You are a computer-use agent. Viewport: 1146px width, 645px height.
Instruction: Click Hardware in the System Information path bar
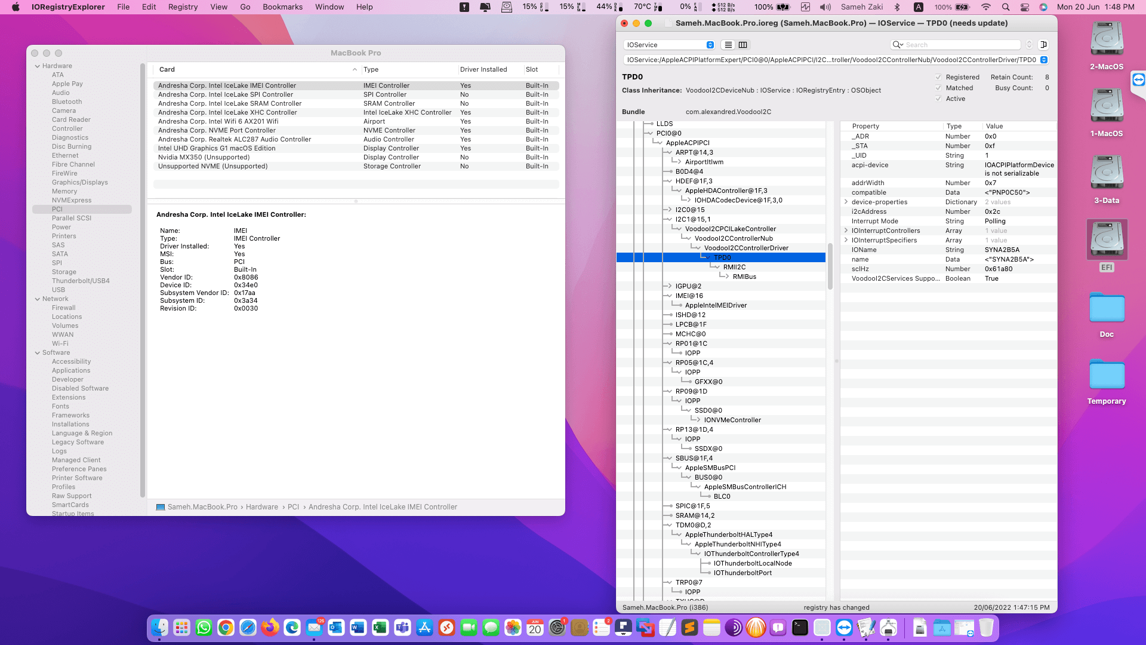(x=262, y=507)
